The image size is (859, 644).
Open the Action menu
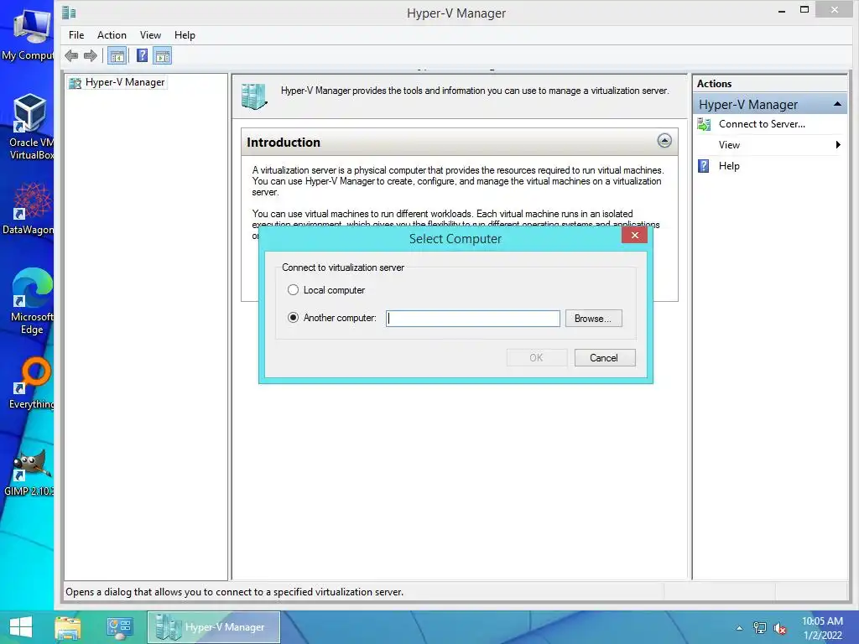[112, 35]
